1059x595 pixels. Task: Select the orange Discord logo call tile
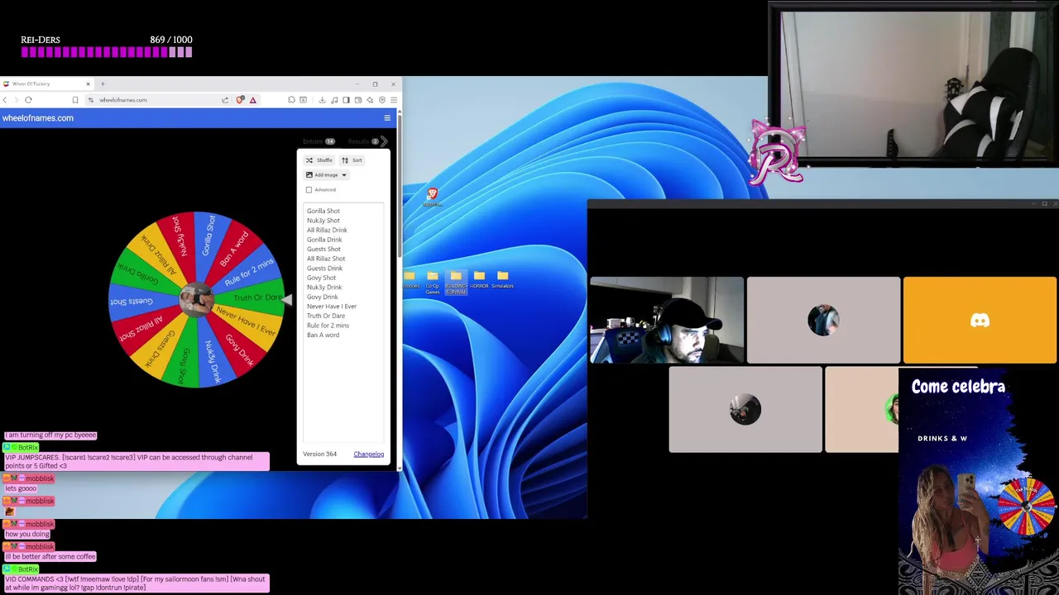980,320
